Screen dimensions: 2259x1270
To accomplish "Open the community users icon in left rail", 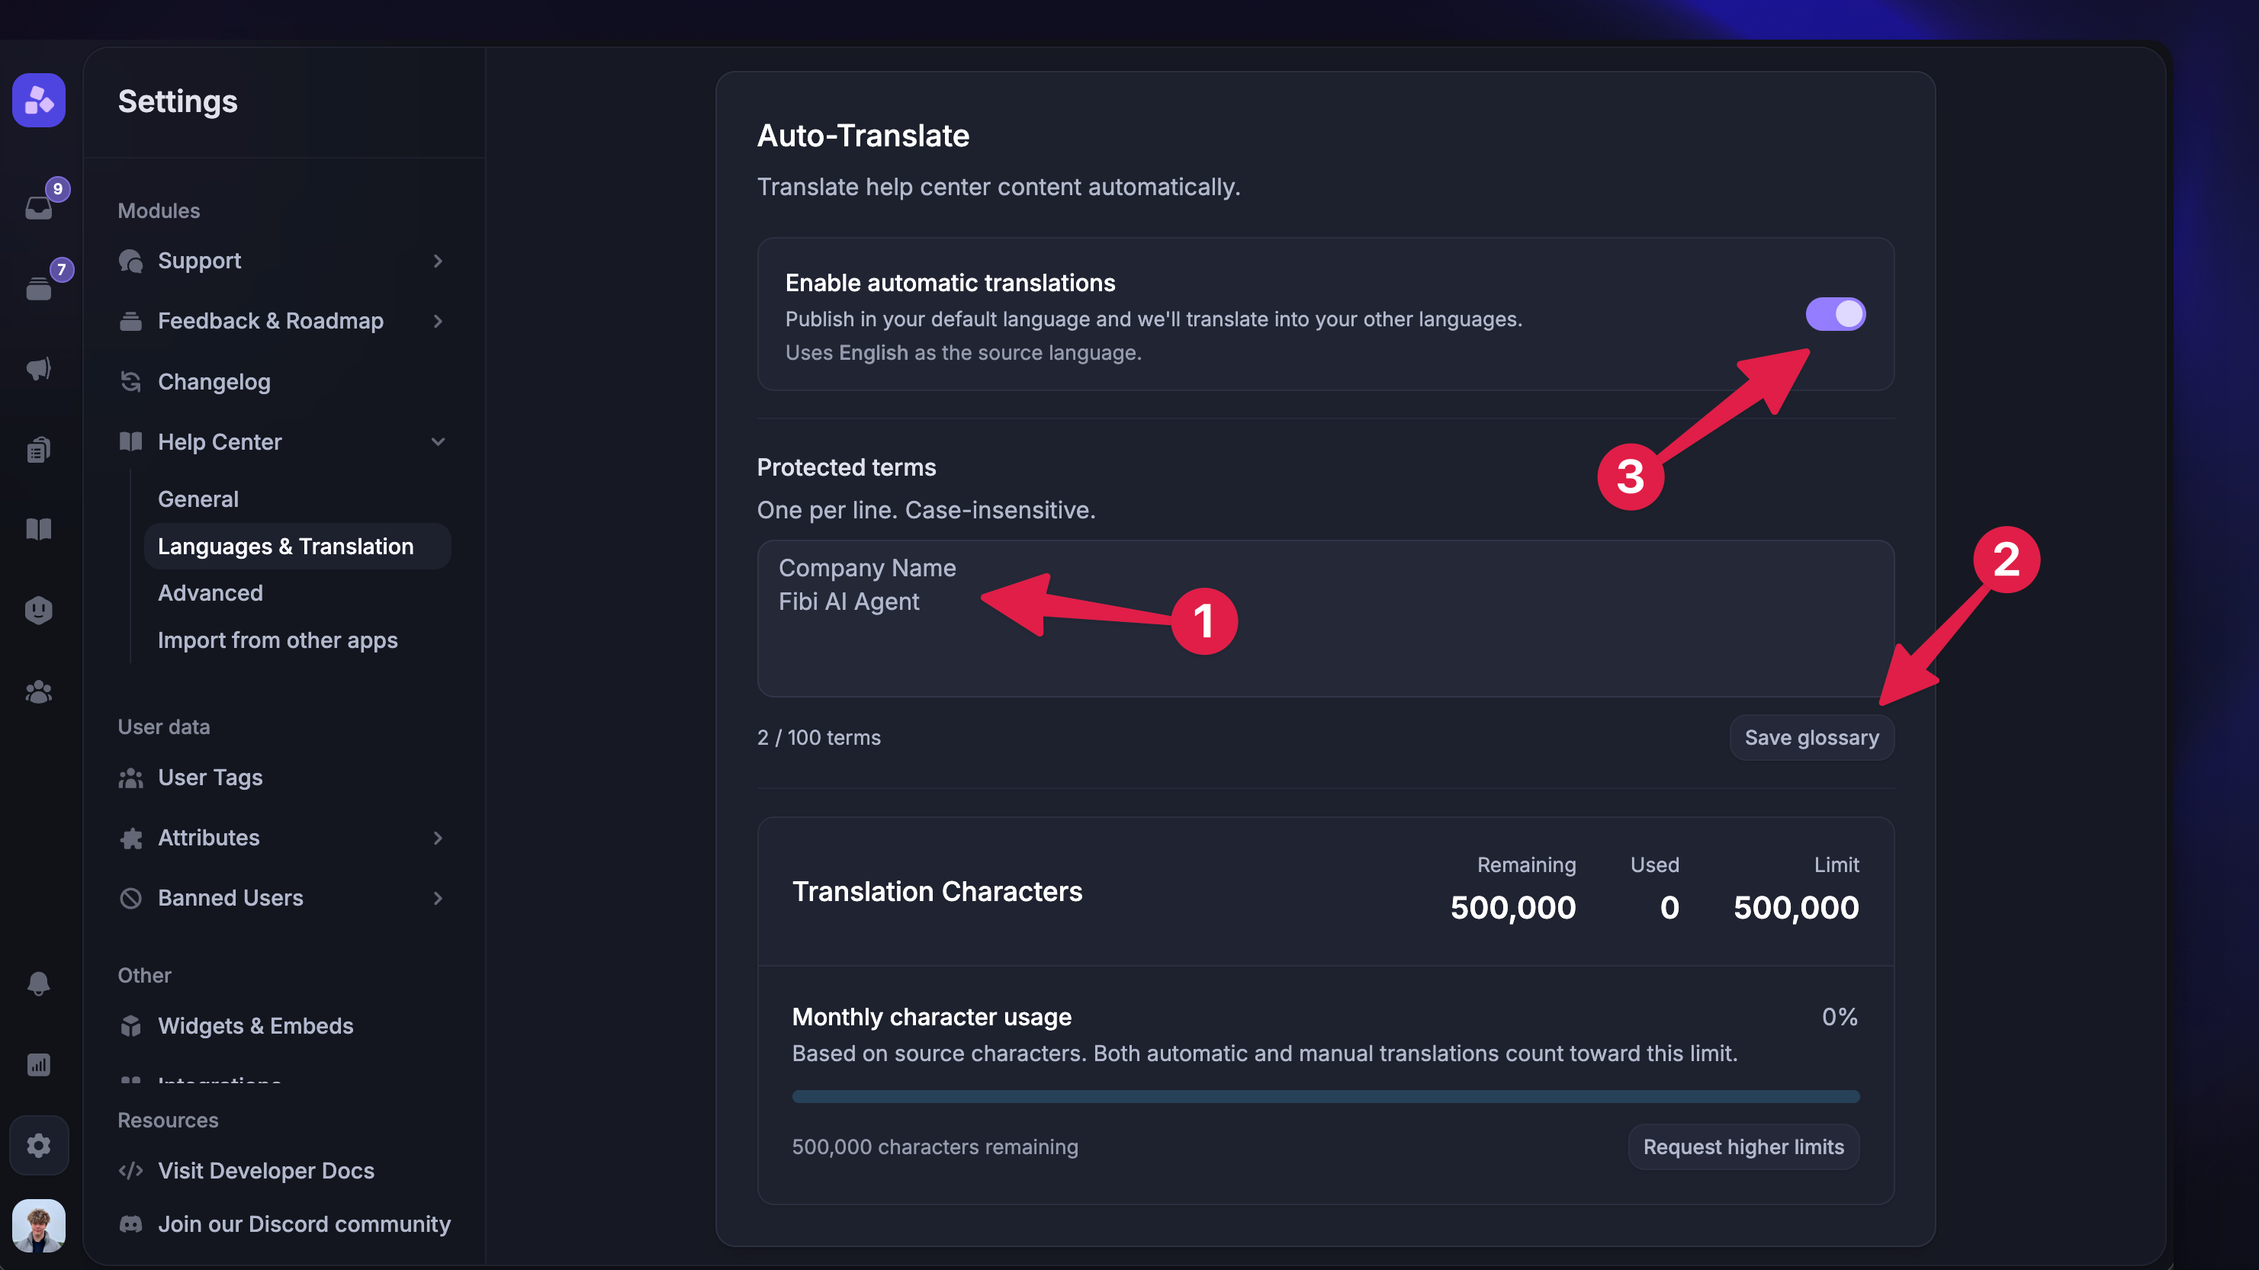I will (x=39, y=691).
